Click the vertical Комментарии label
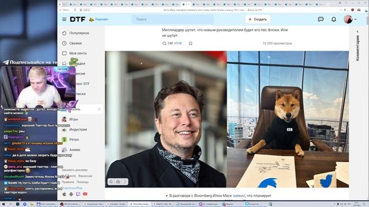 pyautogui.click(x=357, y=48)
